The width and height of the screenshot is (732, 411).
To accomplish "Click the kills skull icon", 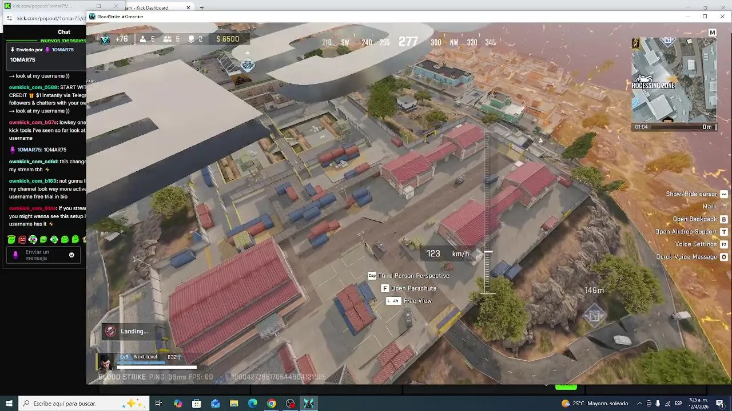I will [192, 39].
